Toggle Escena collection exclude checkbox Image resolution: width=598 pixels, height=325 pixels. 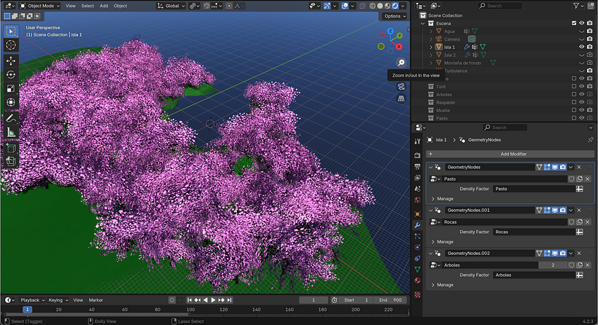574,23
